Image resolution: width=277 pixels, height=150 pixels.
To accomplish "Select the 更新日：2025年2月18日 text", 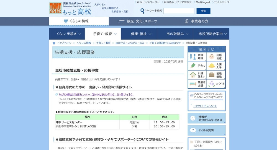I will point(168,61).
